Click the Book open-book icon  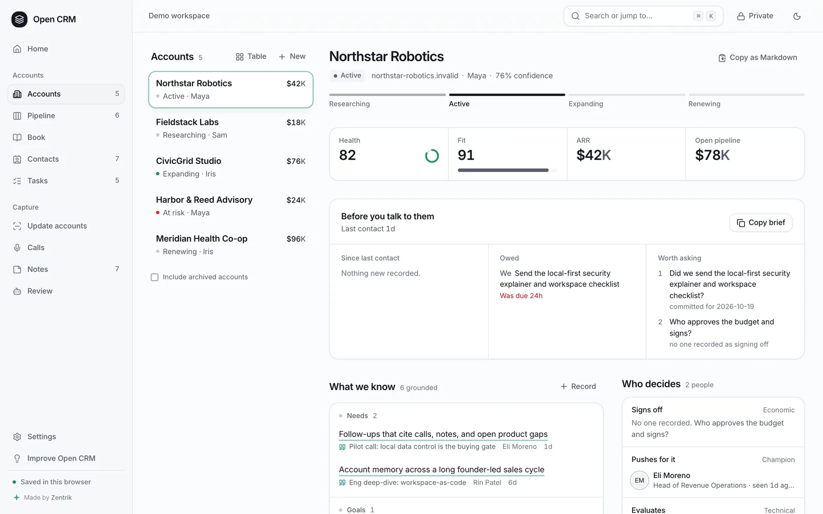click(x=17, y=137)
